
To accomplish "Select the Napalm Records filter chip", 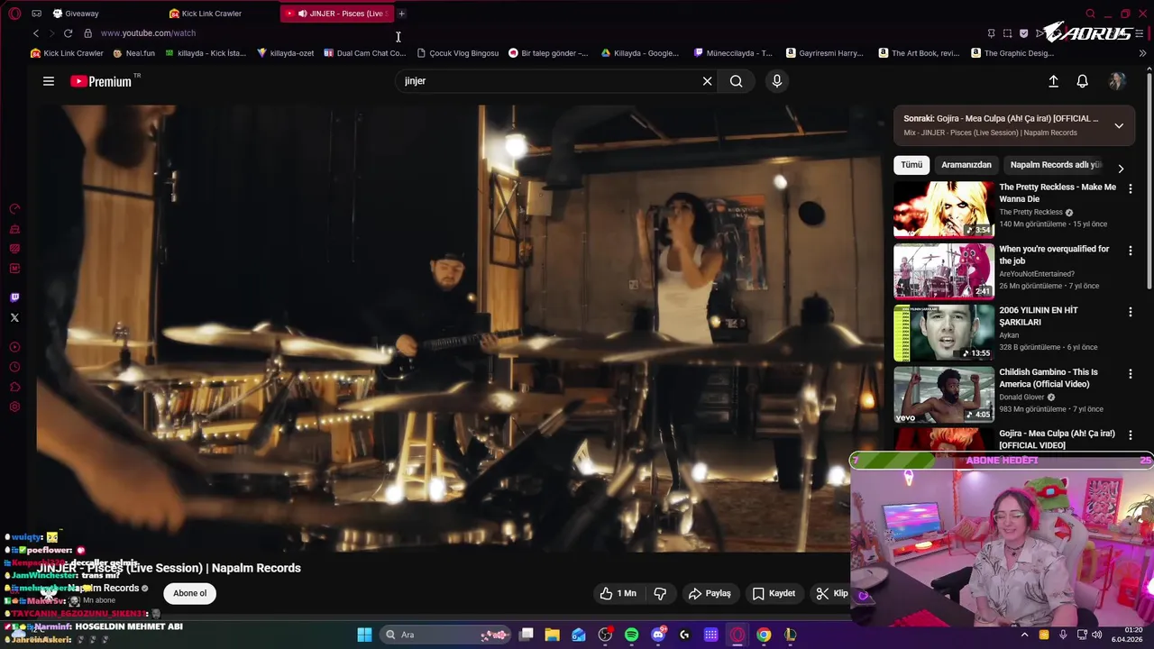I will tap(1056, 165).
